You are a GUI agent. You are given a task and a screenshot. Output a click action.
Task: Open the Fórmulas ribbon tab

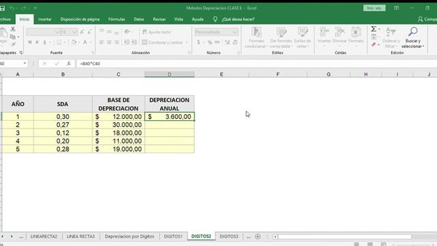[x=117, y=19]
